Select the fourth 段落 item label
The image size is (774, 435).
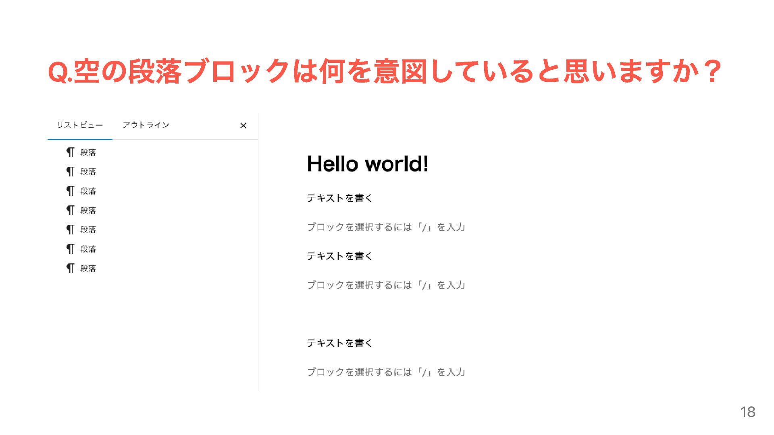tap(88, 210)
